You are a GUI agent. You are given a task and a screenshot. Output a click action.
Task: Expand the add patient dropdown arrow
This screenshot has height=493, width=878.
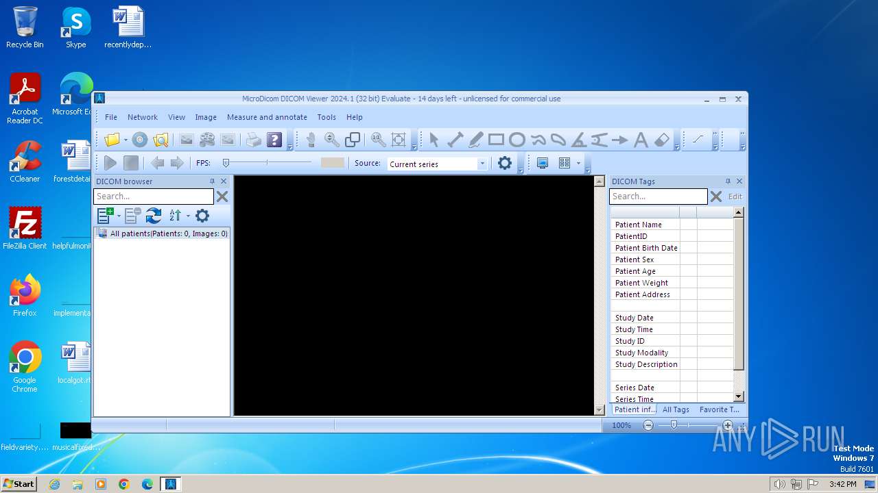pos(119,216)
